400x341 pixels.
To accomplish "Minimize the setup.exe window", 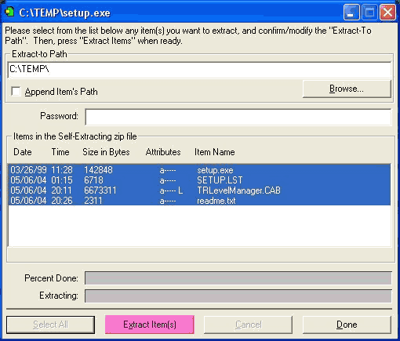I will 351,12.
